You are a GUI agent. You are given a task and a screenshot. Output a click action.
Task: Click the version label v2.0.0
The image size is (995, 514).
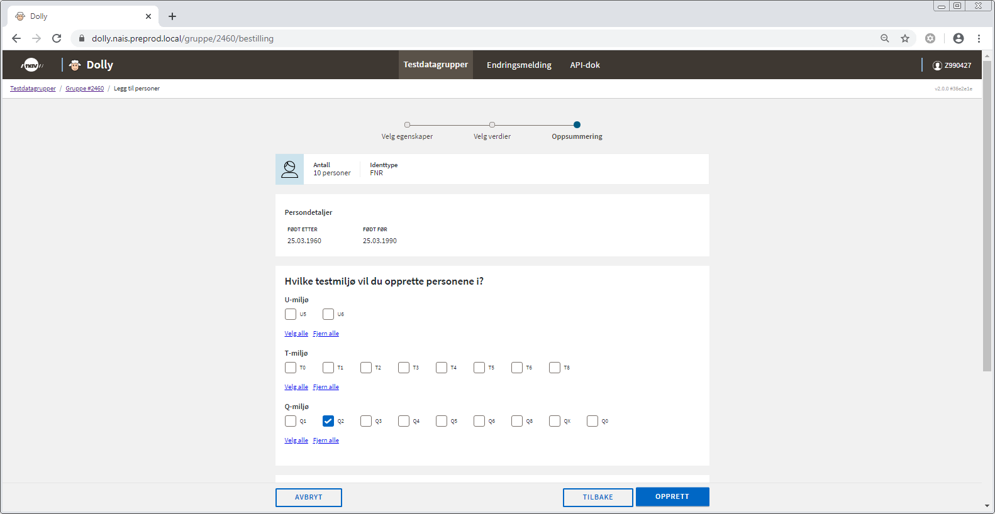[953, 89]
